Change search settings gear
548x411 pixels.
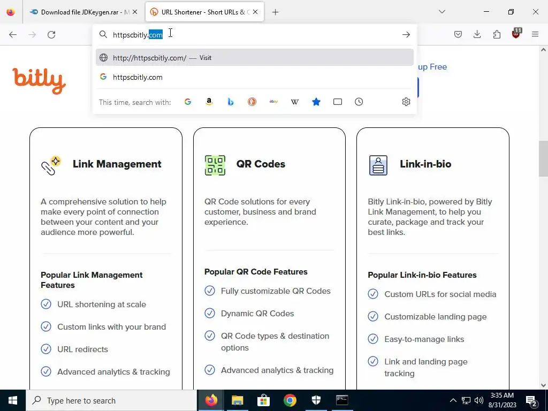406,102
